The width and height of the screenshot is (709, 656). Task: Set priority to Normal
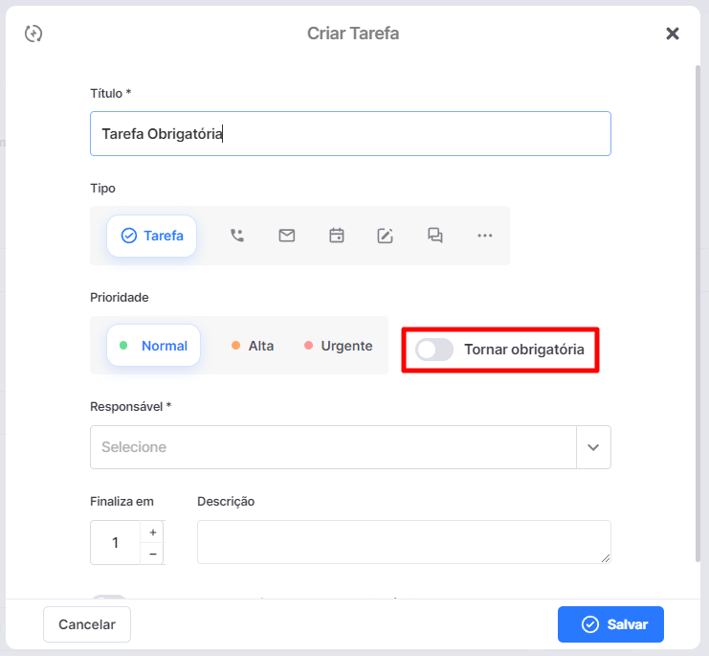tap(153, 346)
